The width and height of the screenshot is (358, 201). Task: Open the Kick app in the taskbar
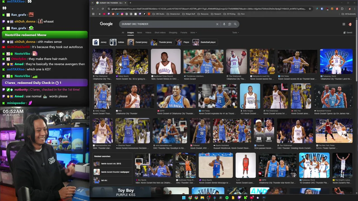point(245,198)
